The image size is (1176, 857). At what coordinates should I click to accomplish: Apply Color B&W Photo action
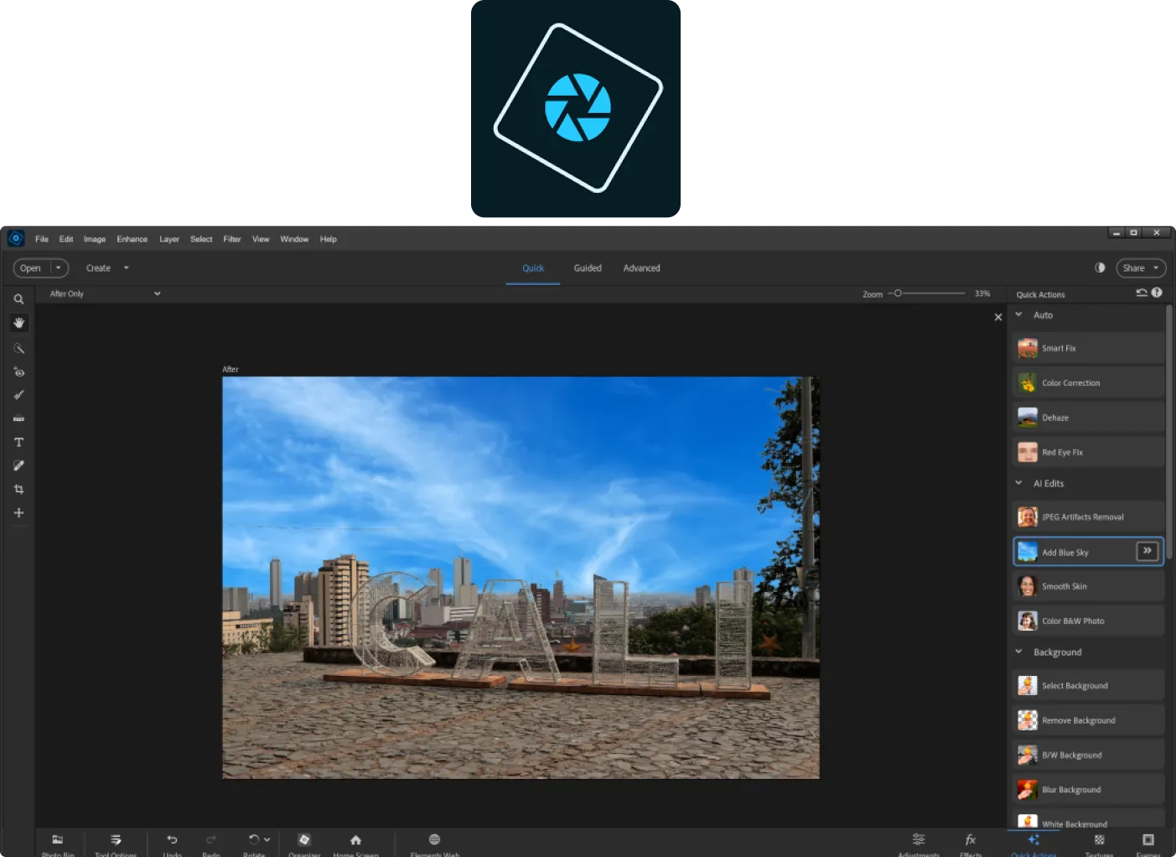tap(1088, 621)
